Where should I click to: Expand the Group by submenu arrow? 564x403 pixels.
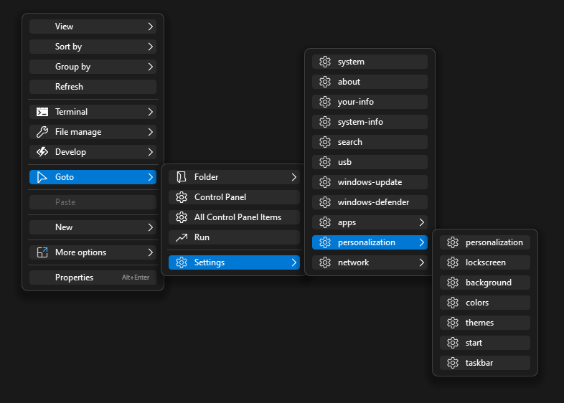click(151, 67)
